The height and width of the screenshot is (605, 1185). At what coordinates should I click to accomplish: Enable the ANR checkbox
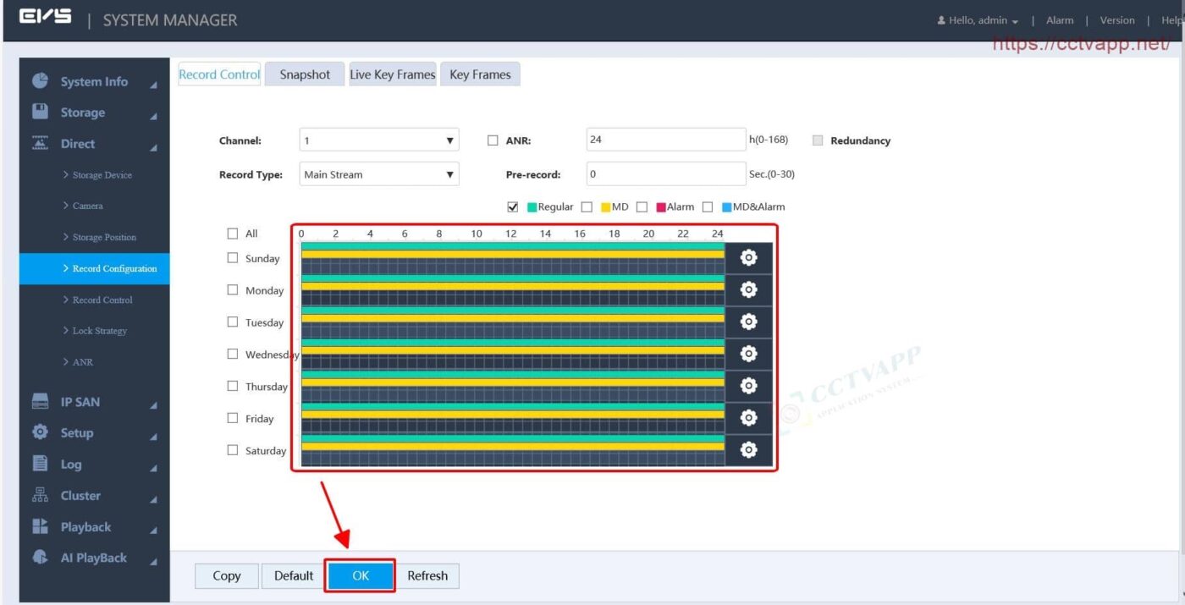pyautogui.click(x=493, y=141)
